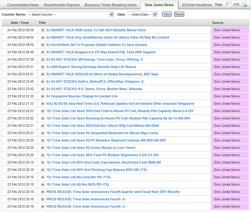Open SGXNet Headlines tab
Image resolution: width=251 pixels, height=212 pixels.
(197, 5)
